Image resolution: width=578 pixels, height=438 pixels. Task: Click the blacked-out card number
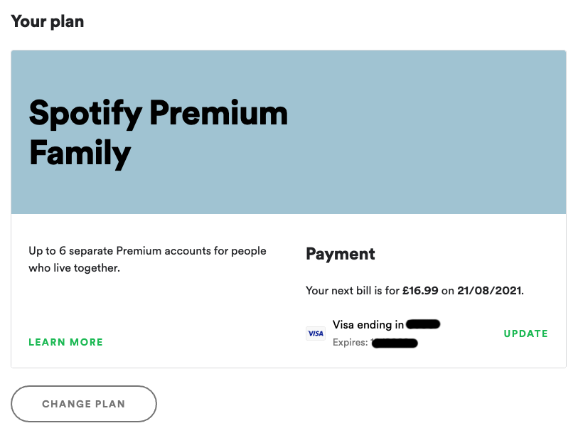pyautogui.click(x=423, y=324)
